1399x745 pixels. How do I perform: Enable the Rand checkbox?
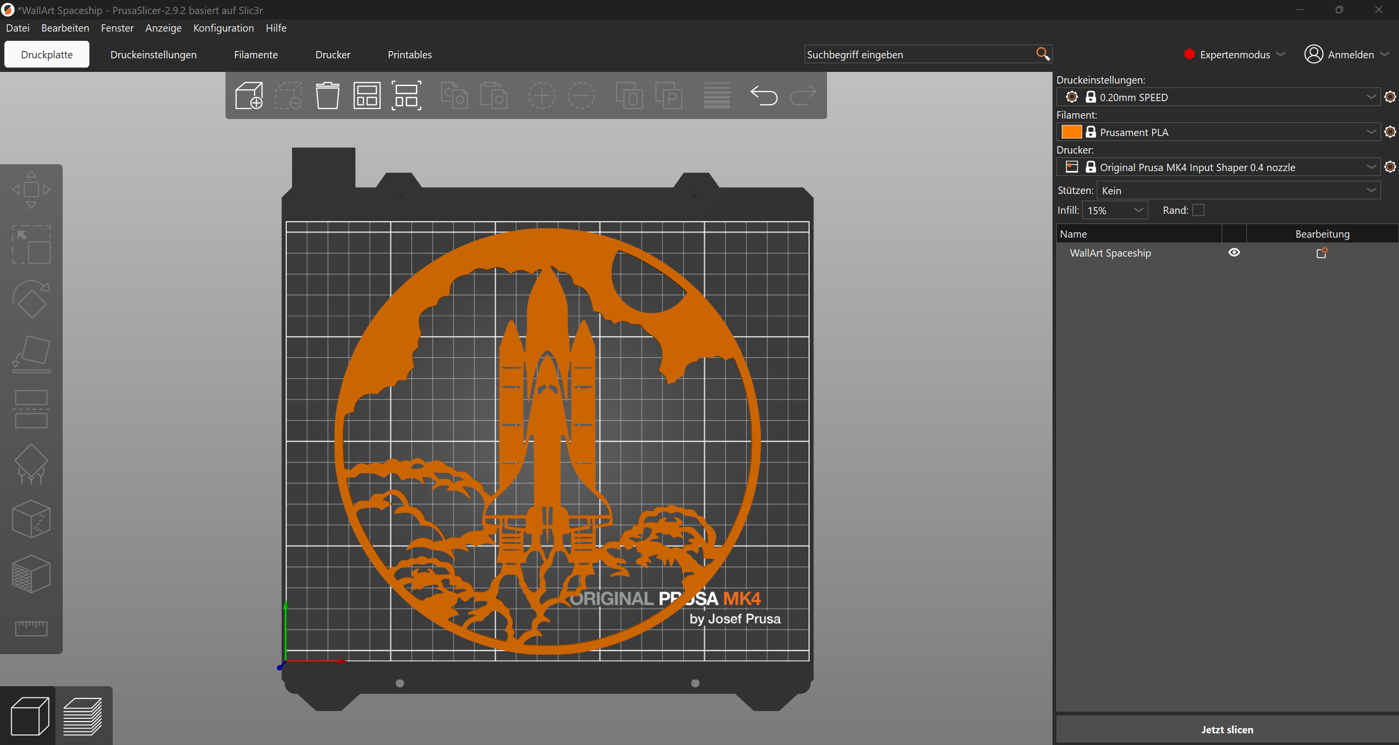1198,210
